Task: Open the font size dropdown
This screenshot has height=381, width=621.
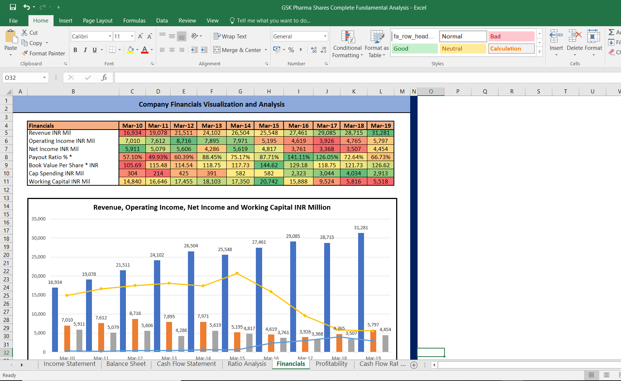Action: click(132, 36)
